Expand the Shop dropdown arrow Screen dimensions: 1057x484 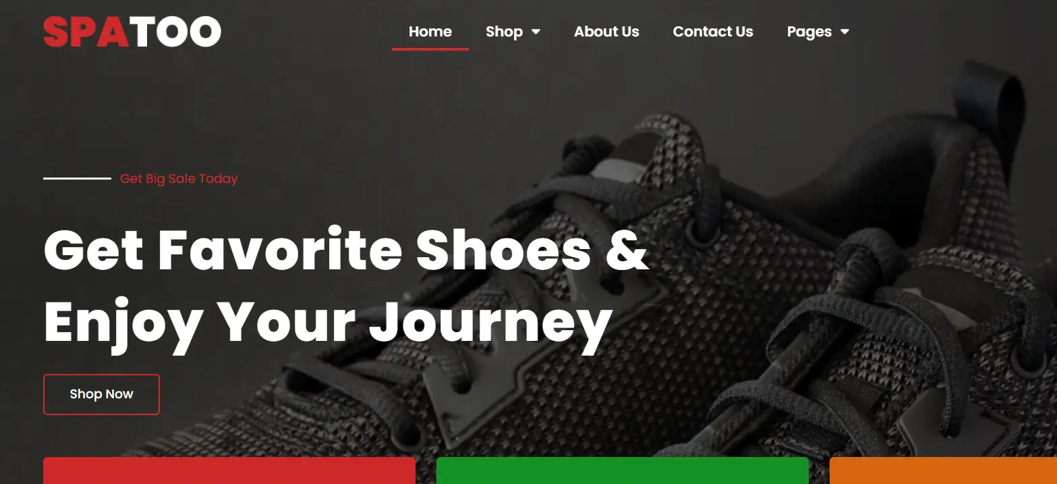[x=536, y=32]
